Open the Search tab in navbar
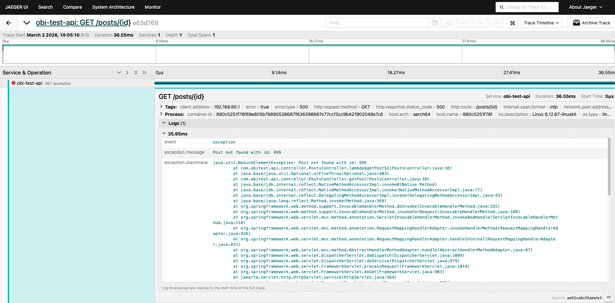The height and width of the screenshot is (303, 615). point(45,7)
